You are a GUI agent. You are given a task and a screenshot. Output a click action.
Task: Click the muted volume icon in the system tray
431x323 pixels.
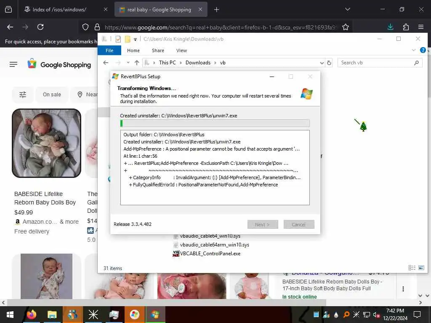376,315
